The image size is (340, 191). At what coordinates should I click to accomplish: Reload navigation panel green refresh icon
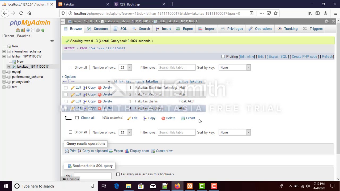(43, 30)
